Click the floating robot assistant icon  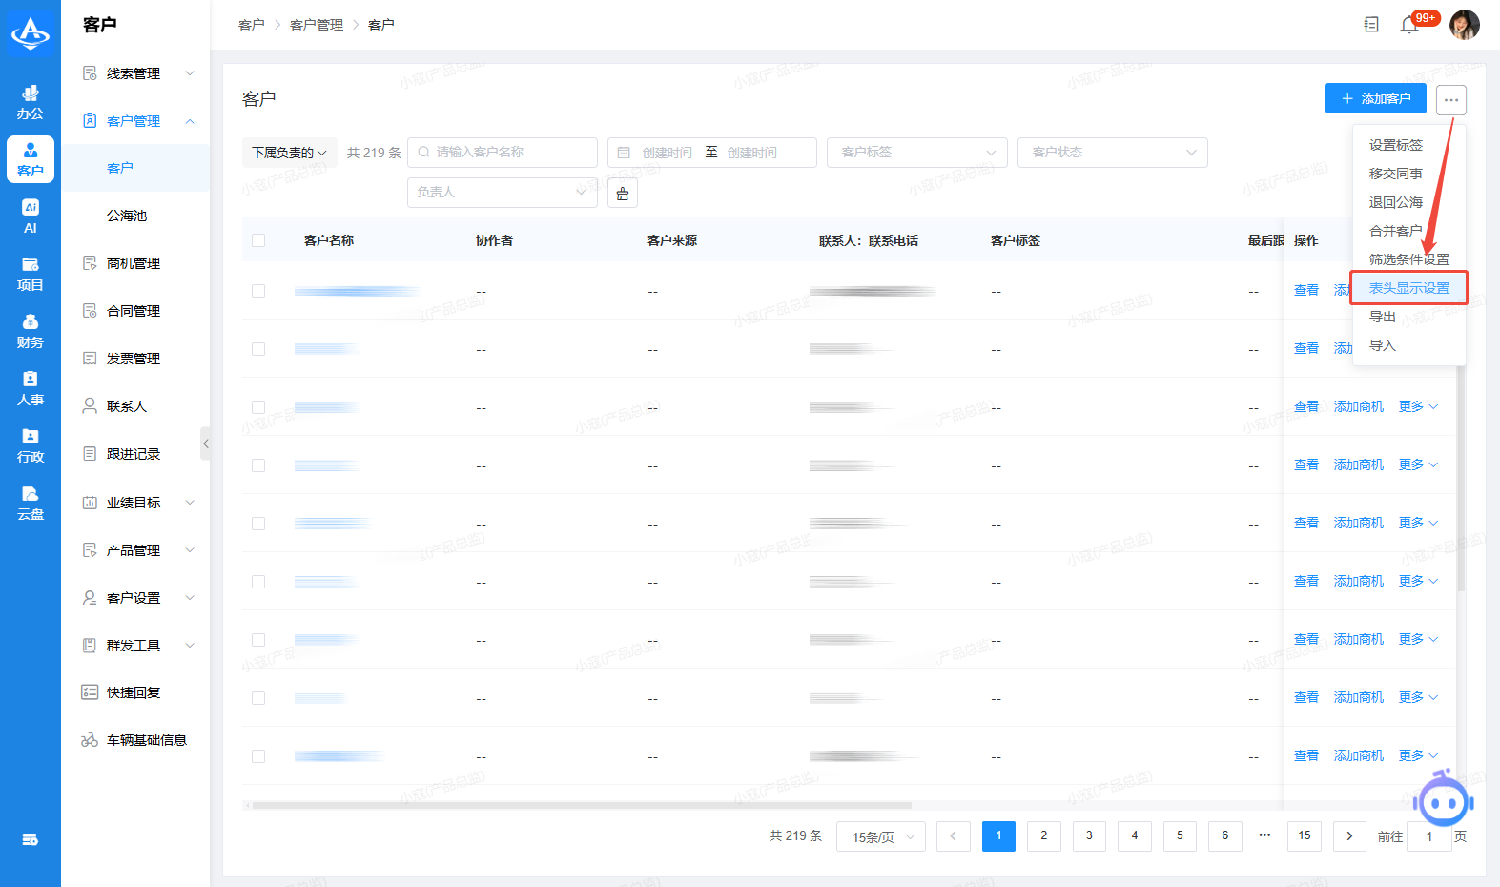click(1443, 801)
